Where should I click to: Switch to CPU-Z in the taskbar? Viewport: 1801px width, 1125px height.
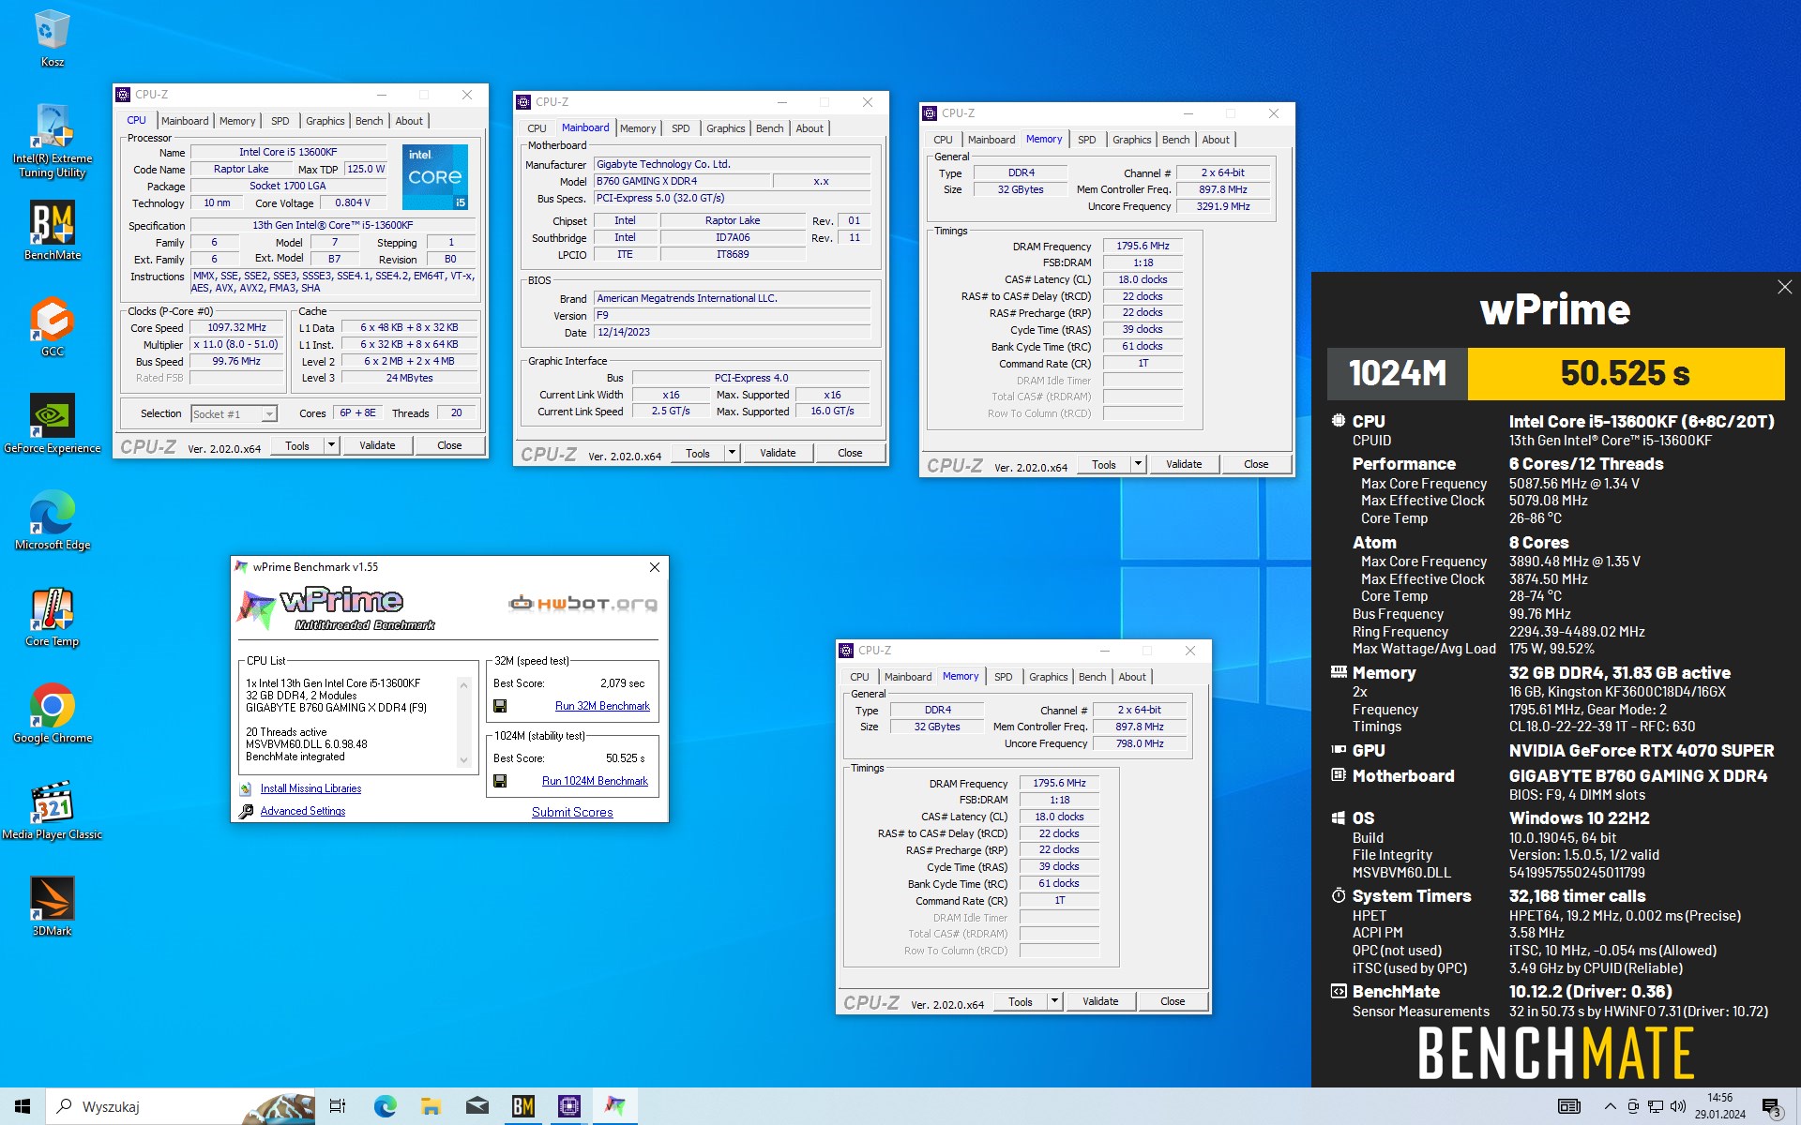(568, 1106)
